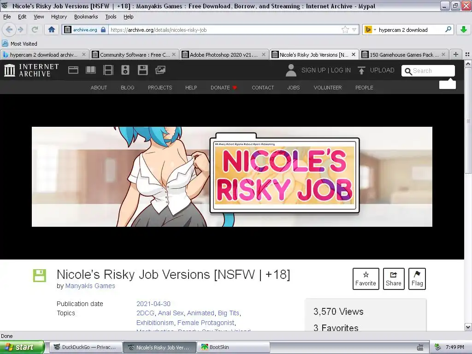The width and height of the screenshot is (472, 354).
Task: Click the DONATE nav link
Action: coord(224,88)
